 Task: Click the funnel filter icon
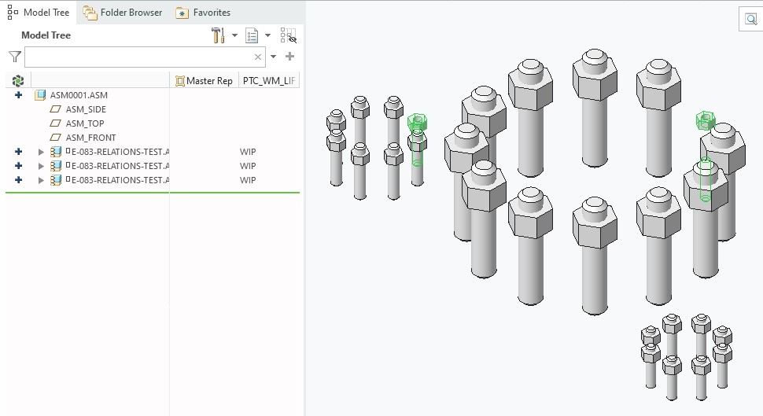coord(14,57)
